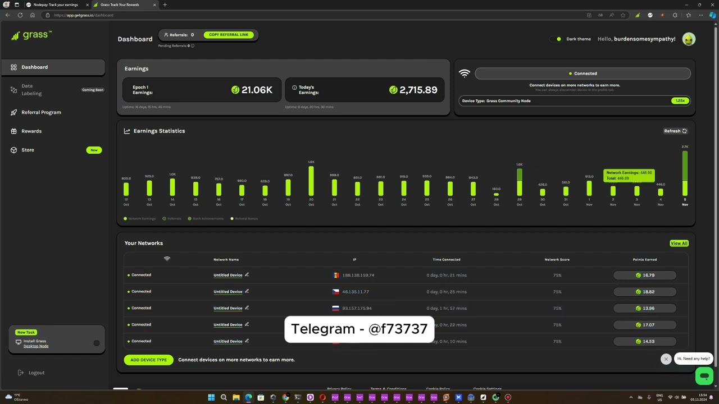Toggle Rank Achievements legend item
Image resolution: width=719 pixels, height=404 pixels.
pos(206,219)
